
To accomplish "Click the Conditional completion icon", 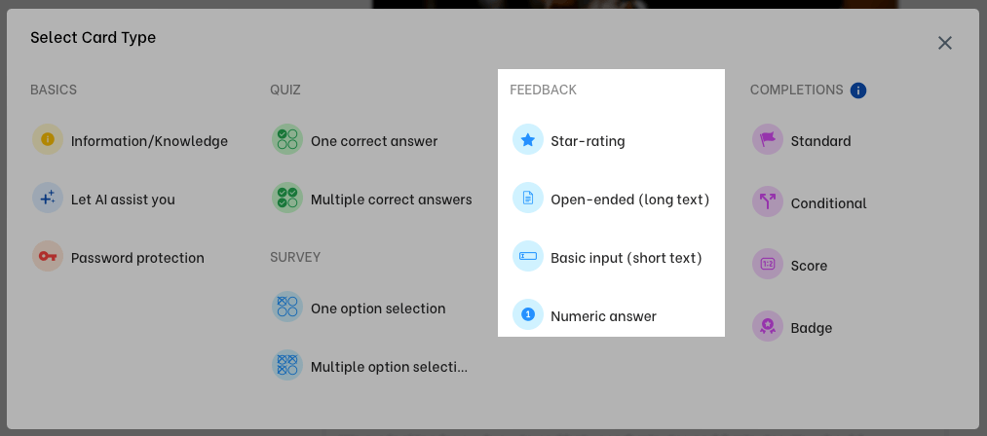I will [768, 202].
